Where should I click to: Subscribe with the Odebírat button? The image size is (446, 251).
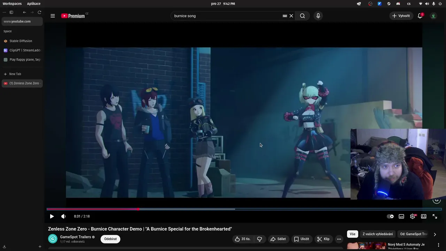110,239
